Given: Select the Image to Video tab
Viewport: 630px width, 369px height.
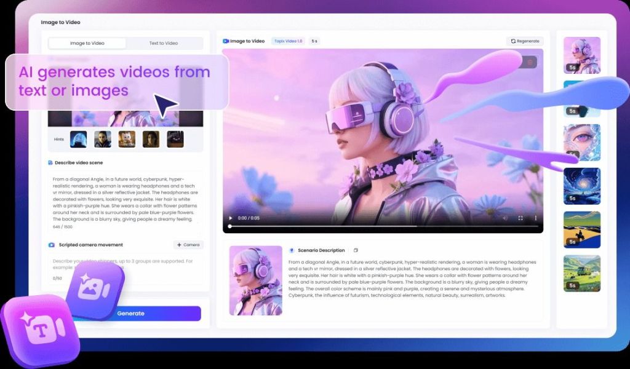Looking at the screenshot, I should pyautogui.click(x=87, y=43).
